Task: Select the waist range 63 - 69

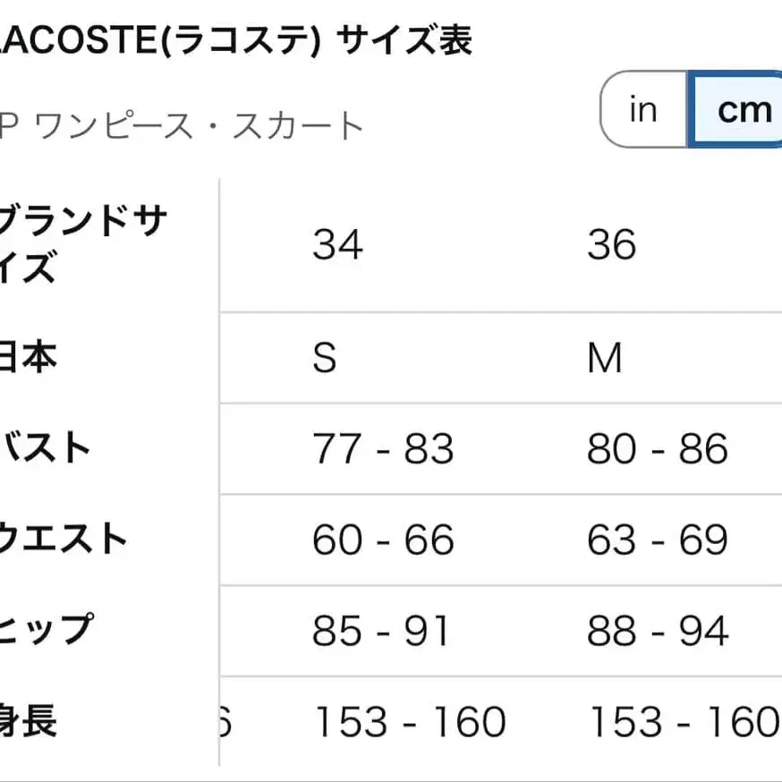Action: point(659,540)
